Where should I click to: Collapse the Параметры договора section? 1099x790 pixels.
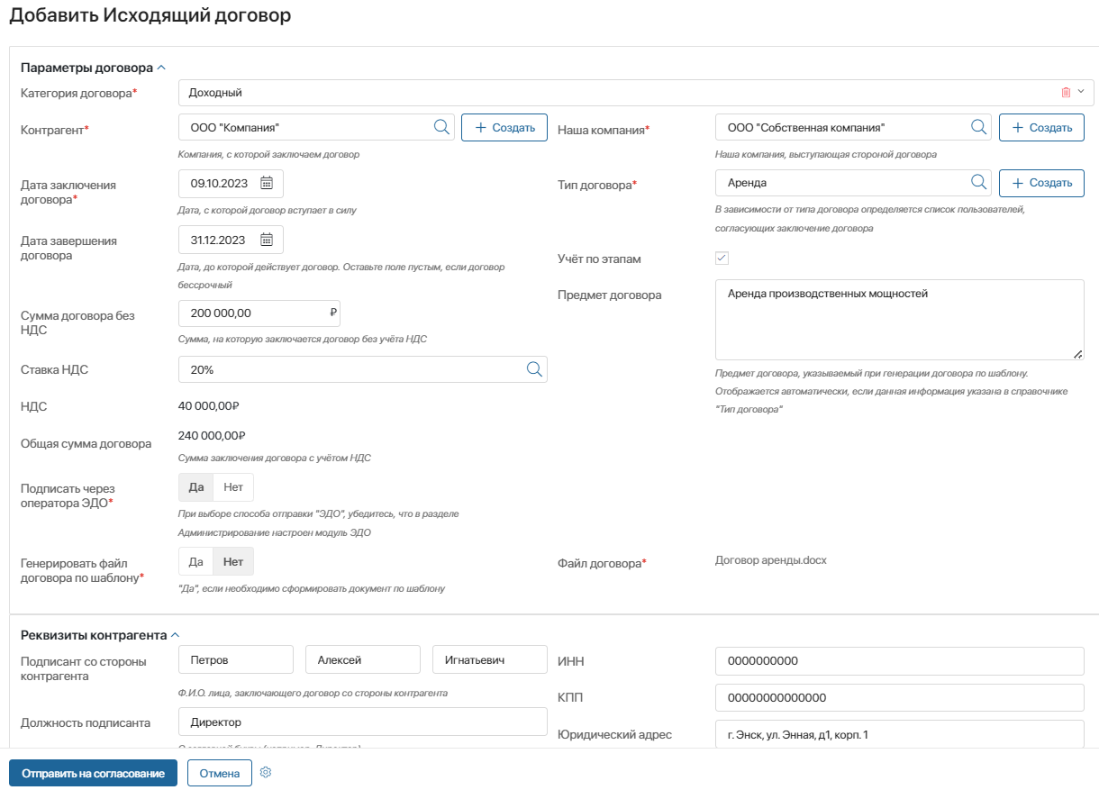[x=161, y=68]
